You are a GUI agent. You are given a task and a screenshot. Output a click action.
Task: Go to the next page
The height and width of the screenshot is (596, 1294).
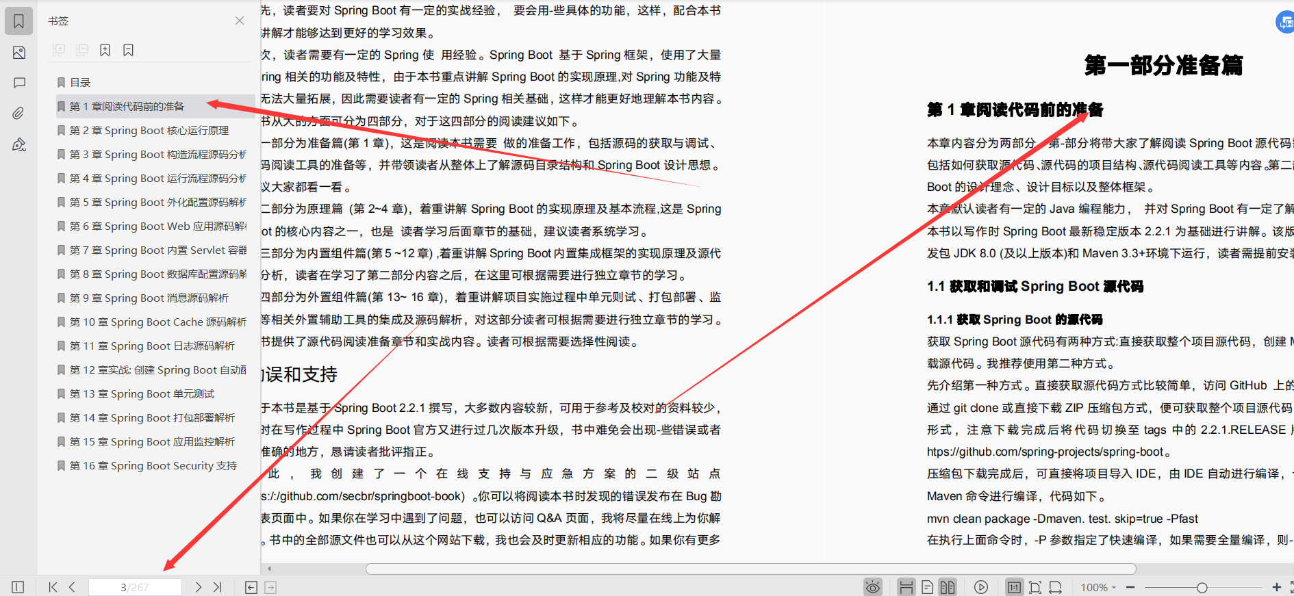point(199,587)
